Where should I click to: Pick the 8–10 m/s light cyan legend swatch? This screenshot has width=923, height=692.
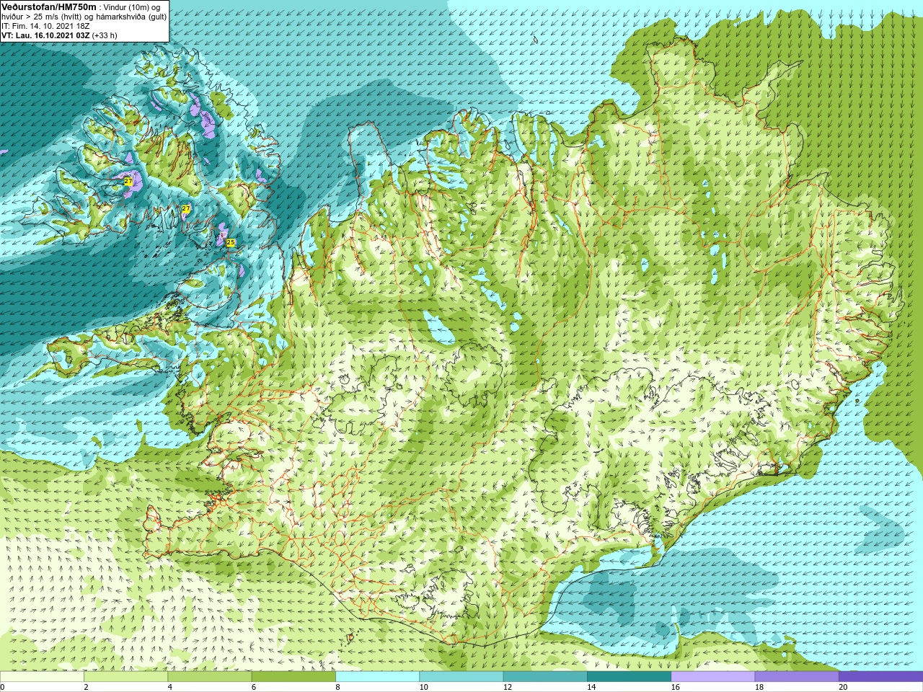377,677
